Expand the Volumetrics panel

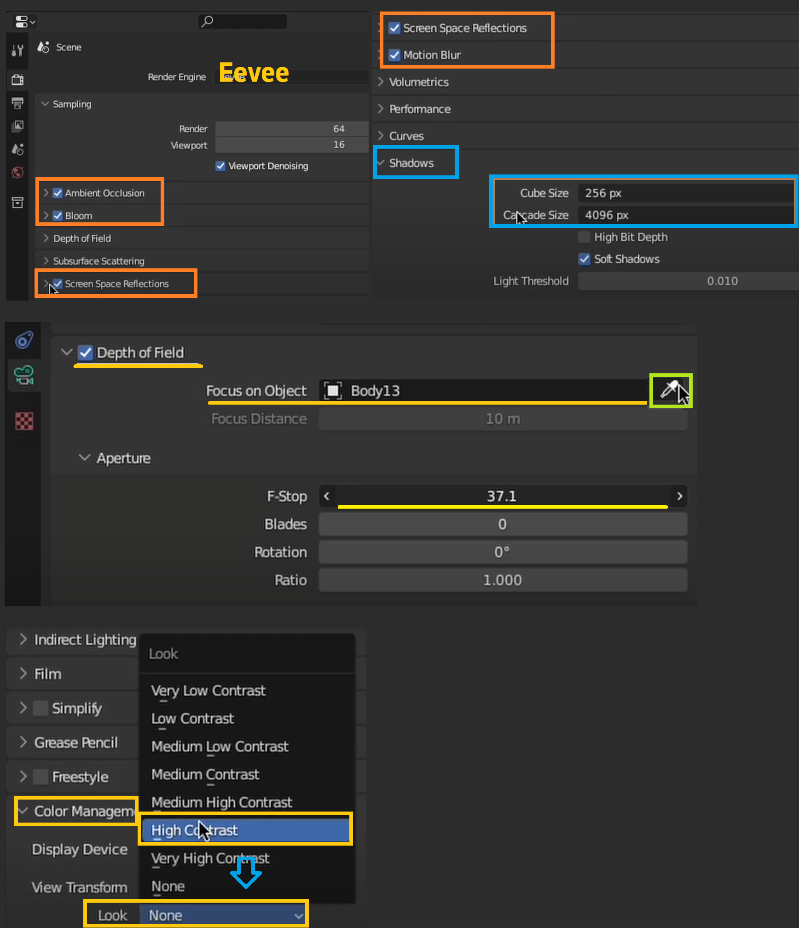click(381, 81)
